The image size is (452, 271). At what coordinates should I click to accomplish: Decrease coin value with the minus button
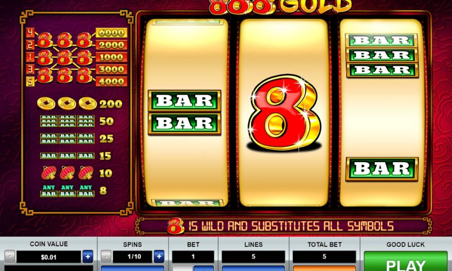10,256
